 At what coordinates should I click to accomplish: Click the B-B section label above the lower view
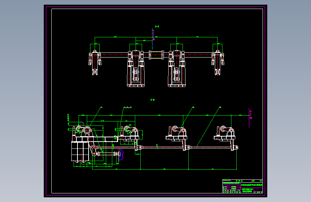pos(152,100)
